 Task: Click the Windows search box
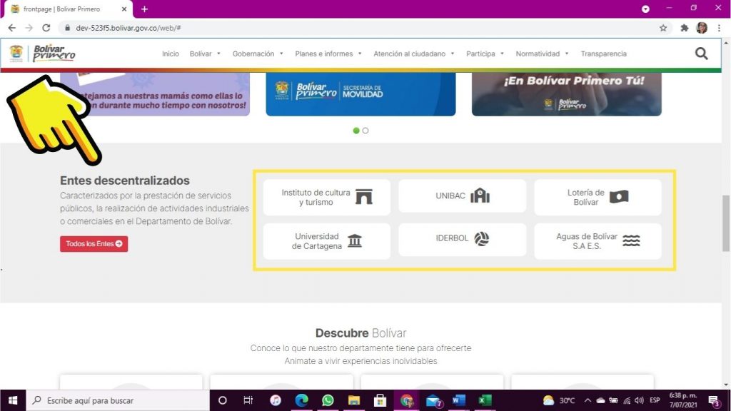point(118,400)
